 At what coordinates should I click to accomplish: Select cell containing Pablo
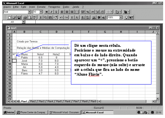coord(24,58)
